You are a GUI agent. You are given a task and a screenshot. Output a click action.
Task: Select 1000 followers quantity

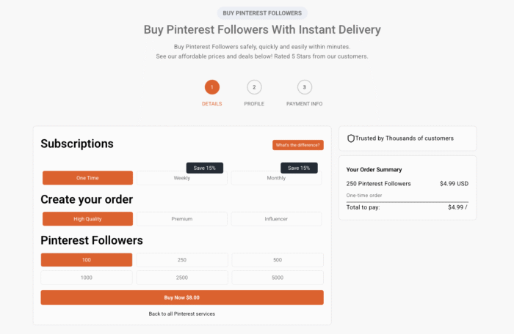point(87,278)
